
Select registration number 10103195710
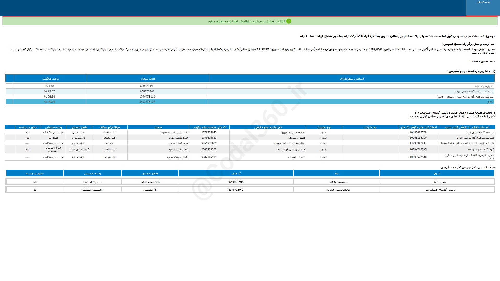coord(418,138)
